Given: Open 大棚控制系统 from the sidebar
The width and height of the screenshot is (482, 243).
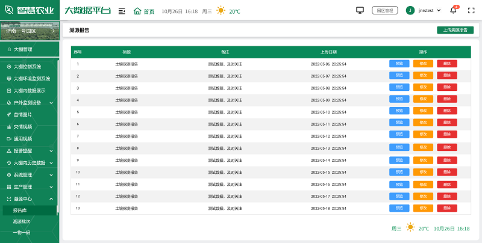Looking at the screenshot, I should [27, 66].
